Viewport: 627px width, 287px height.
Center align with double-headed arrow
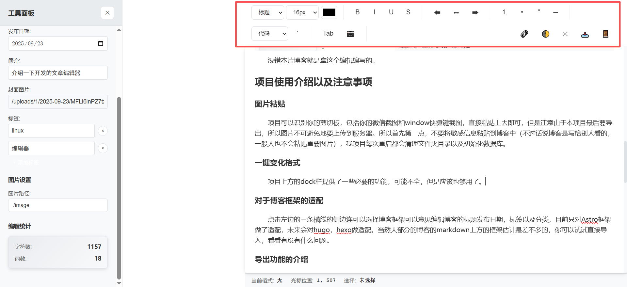456,12
